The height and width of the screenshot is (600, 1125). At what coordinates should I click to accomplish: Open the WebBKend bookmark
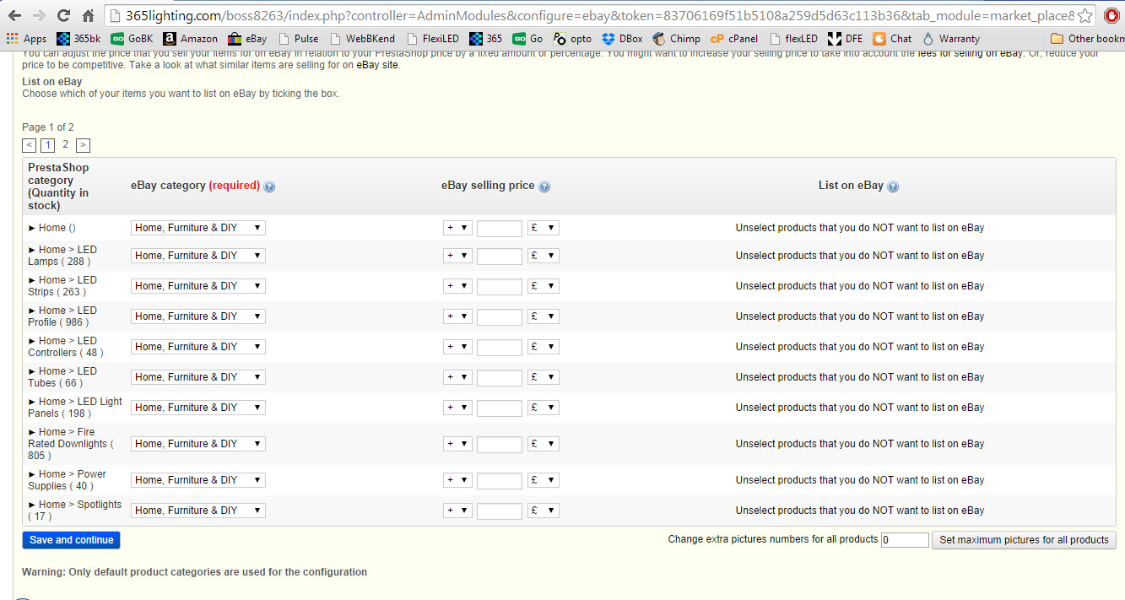(362, 38)
